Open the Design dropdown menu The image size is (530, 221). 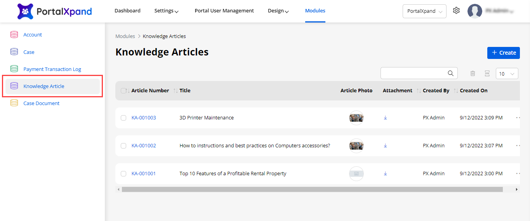[x=278, y=11]
